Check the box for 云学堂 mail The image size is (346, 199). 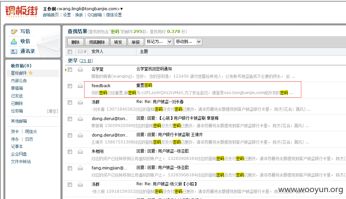(x=70, y=69)
